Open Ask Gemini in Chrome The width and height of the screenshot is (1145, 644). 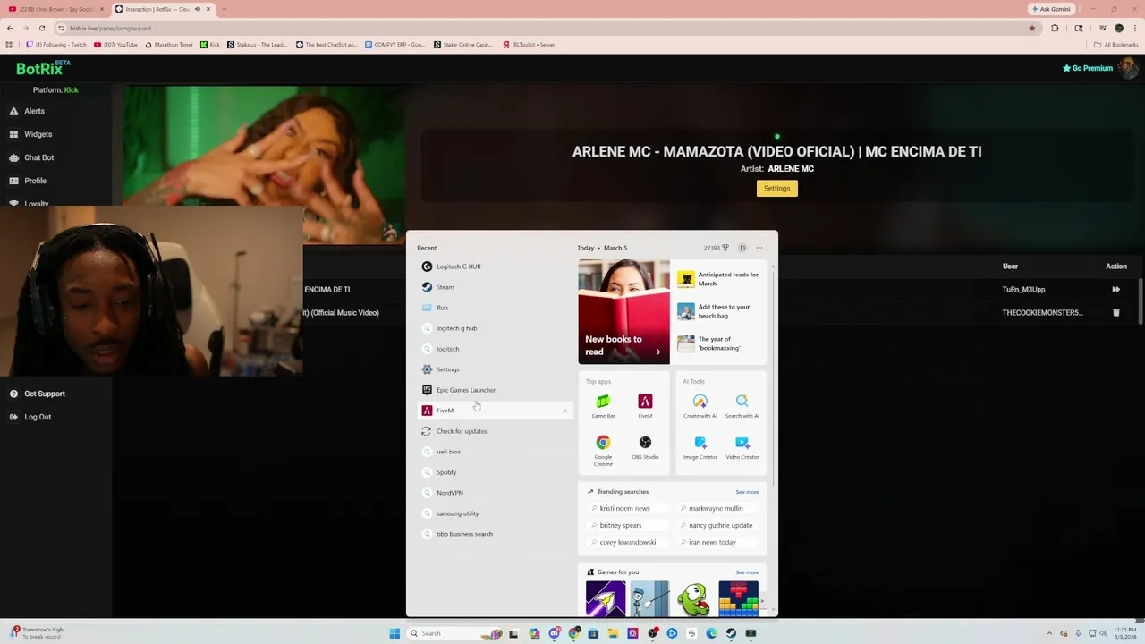(x=1051, y=9)
